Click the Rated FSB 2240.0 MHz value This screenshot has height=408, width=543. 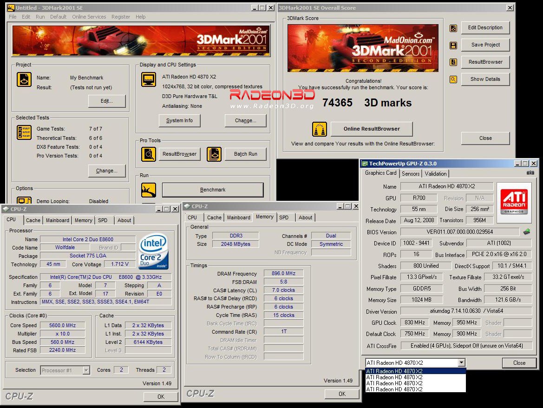(62, 350)
